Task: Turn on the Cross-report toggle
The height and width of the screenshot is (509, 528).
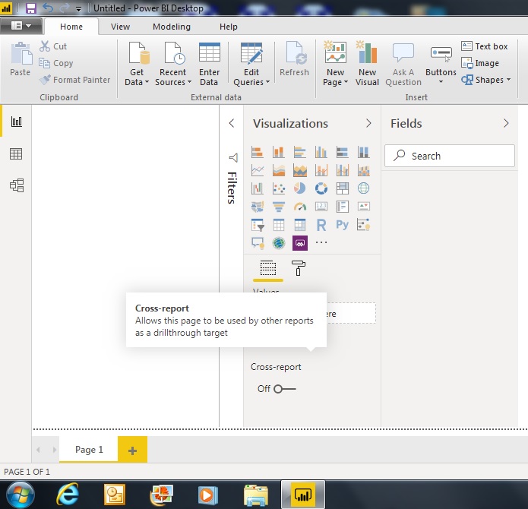Action: (285, 389)
